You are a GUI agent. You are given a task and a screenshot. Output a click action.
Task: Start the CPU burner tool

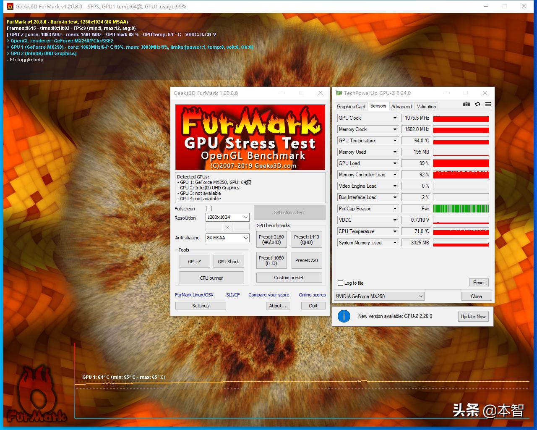(x=211, y=278)
